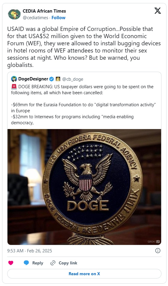Open the DOGE coin image thumbnail
This screenshot has height=286, width=168.
(x=84, y=187)
